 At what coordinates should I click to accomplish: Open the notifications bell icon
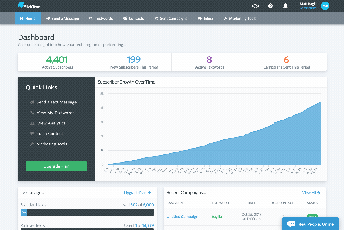point(285,6)
